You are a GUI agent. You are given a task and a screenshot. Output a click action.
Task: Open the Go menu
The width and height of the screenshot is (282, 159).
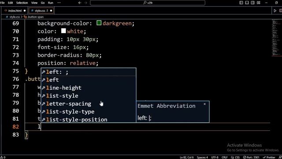(x=43, y=3)
